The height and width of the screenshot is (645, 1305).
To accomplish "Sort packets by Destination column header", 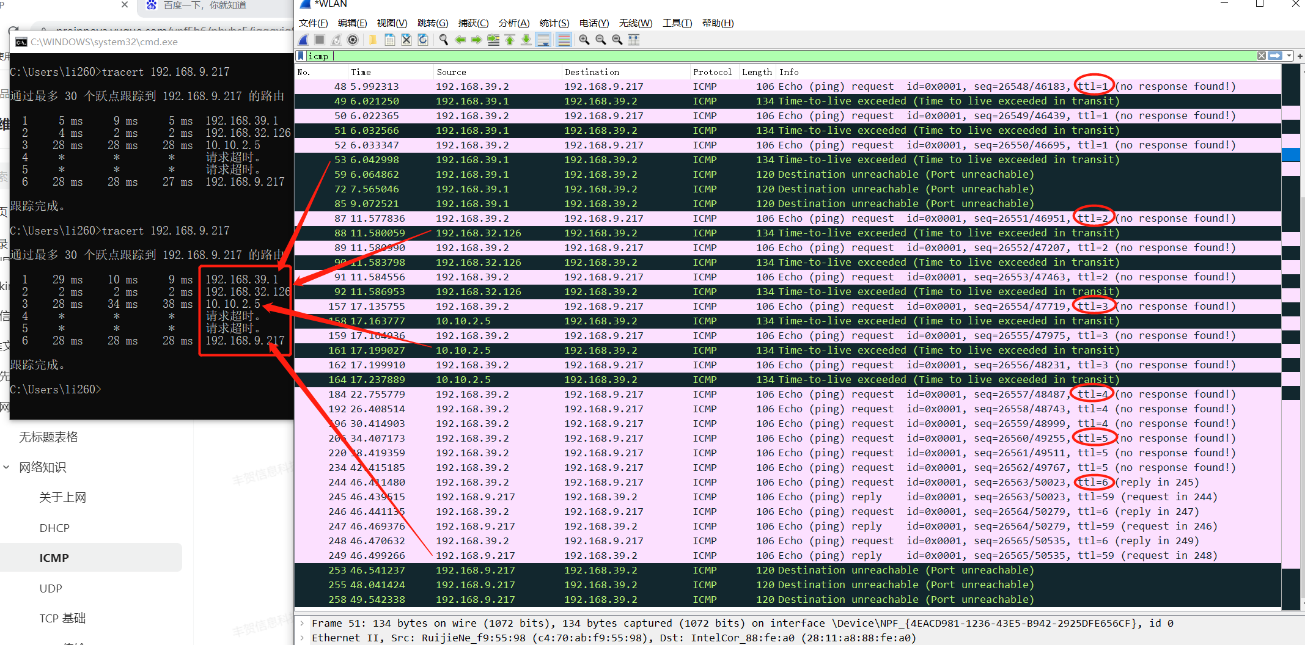I will (x=625, y=72).
